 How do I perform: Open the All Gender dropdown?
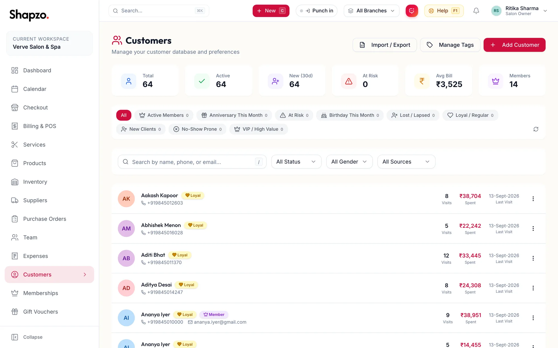[x=349, y=162]
